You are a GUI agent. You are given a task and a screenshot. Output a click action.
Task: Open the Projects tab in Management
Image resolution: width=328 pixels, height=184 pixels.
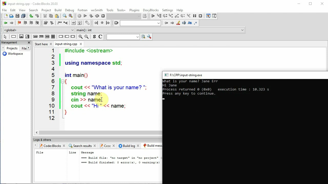(x=12, y=48)
